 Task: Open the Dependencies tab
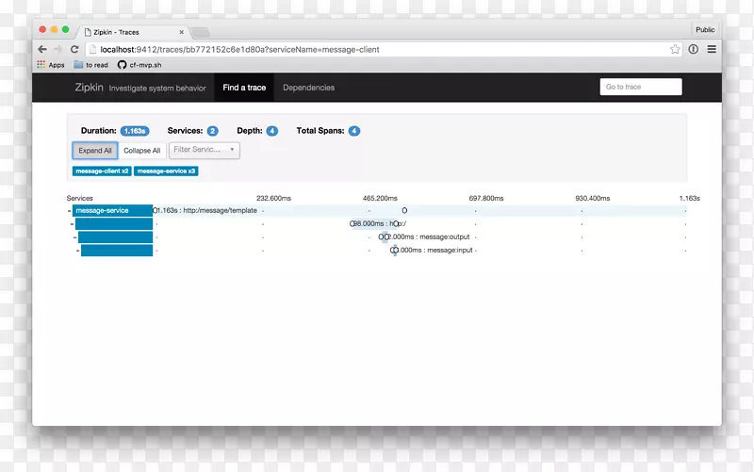point(308,88)
